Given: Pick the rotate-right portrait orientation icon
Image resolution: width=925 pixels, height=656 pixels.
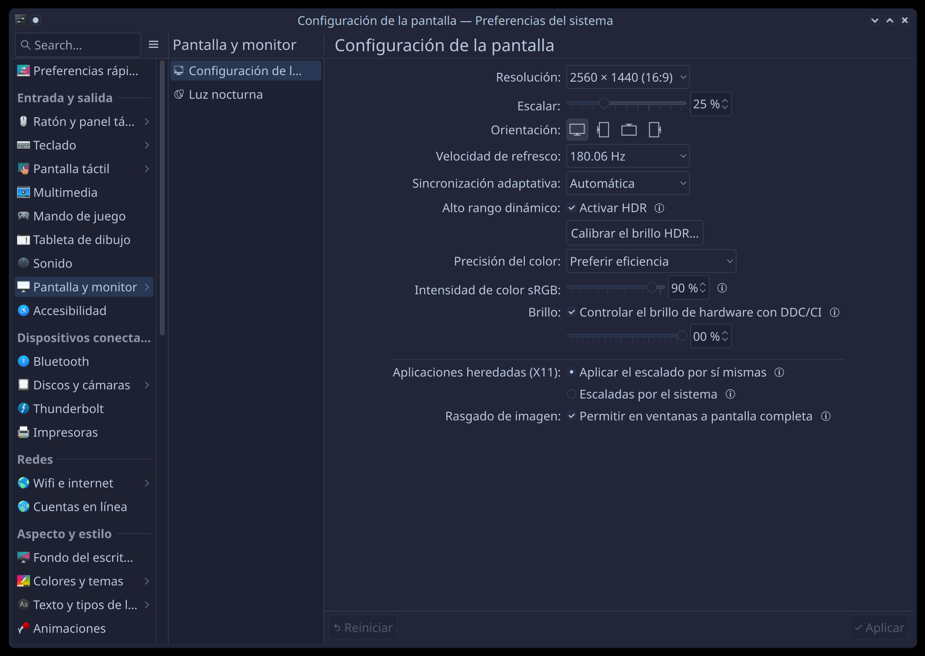Looking at the screenshot, I should click(x=654, y=130).
